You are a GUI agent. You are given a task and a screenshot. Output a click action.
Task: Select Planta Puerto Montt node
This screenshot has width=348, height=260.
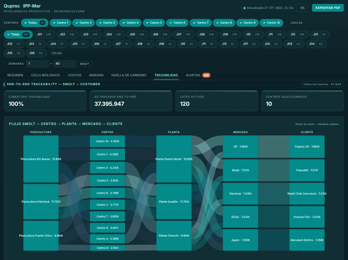click(174, 159)
